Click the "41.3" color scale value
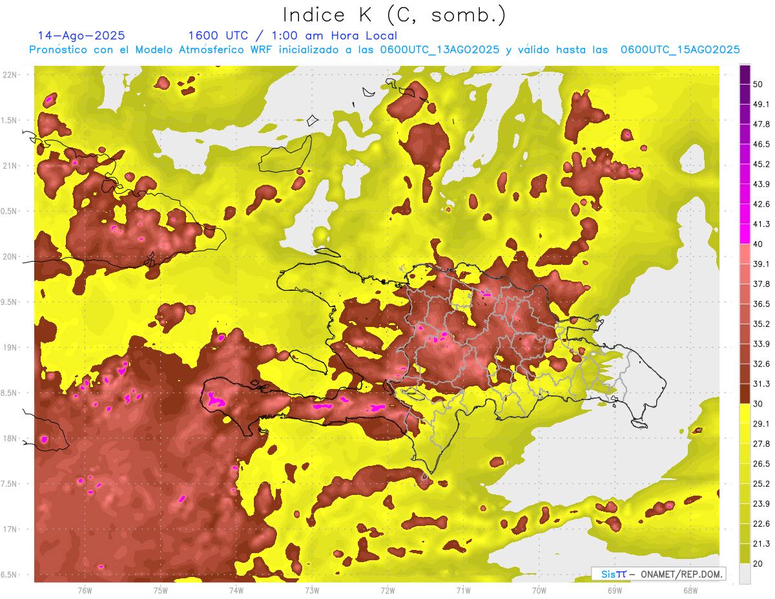The width and height of the screenshot is (775, 599). [761, 224]
